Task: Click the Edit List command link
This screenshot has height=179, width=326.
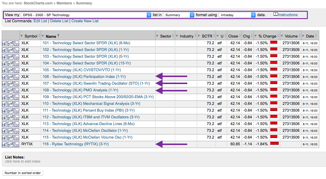Action: [40, 21]
